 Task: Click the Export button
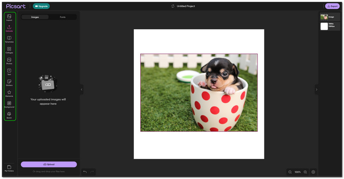[x=332, y=6]
